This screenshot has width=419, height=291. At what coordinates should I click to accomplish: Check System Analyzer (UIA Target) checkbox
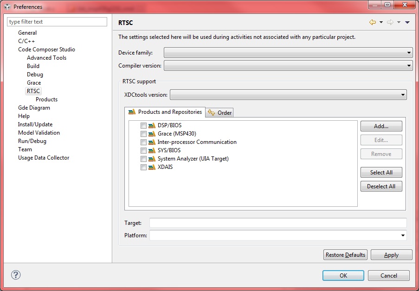[x=143, y=159]
